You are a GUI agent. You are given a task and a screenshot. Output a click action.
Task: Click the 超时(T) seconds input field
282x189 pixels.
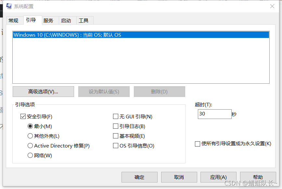(x=214, y=114)
